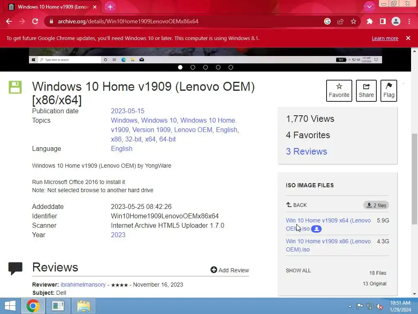The height and width of the screenshot is (314, 418).
Task: Click the 1,770 Views text
Action: tap(310, 119)
